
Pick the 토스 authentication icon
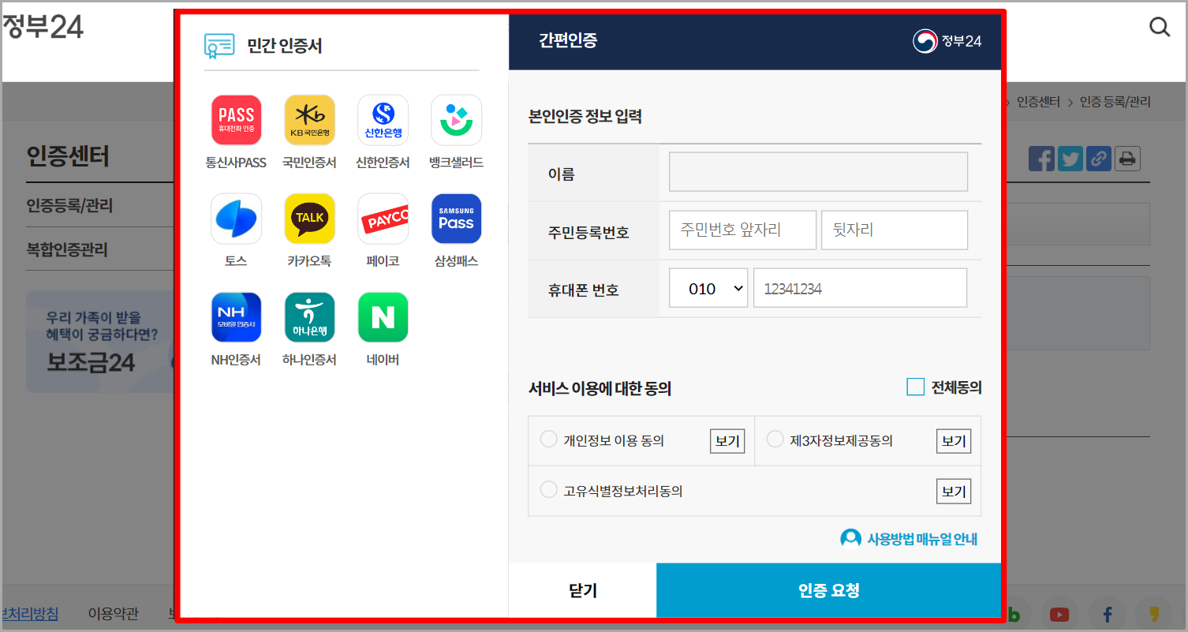click(x=236, y=219)
